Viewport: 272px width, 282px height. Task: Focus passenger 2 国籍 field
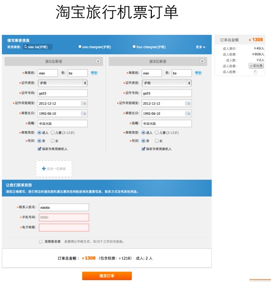[x=166, y=124]
